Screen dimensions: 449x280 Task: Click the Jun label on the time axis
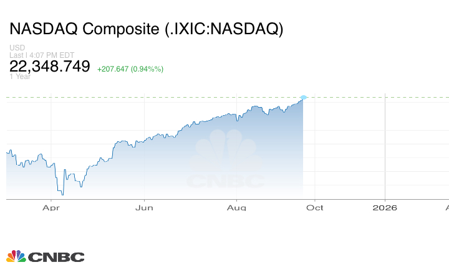click(x=145, y=208)
